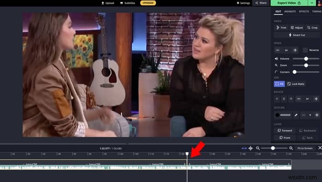Screen dimensions: 322x182
Task: Click the Volume speaker icon
Action: (x=276, y=59)
